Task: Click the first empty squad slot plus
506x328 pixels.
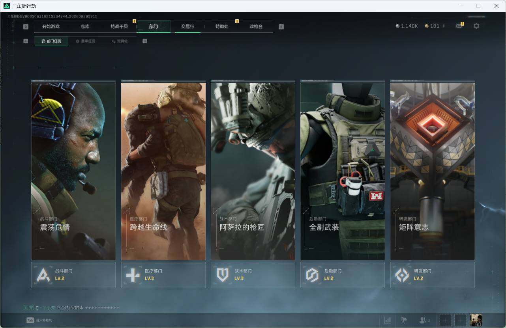Action: click(x=445, y=320)
